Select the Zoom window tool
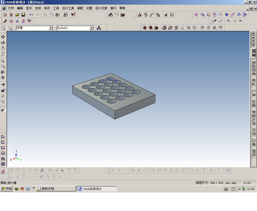This screenshot has height=211, width=257. pyautogui.click(x=3, y=66)
